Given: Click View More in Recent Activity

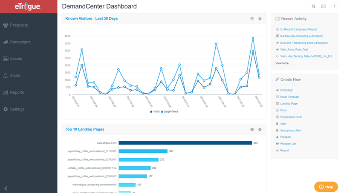Looking at the screenshot, I should point(283,63).
